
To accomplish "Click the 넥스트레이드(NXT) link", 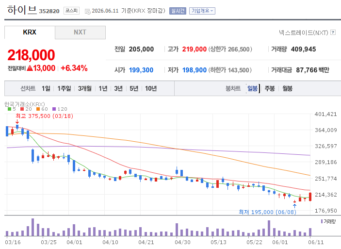I will [303, 33].
